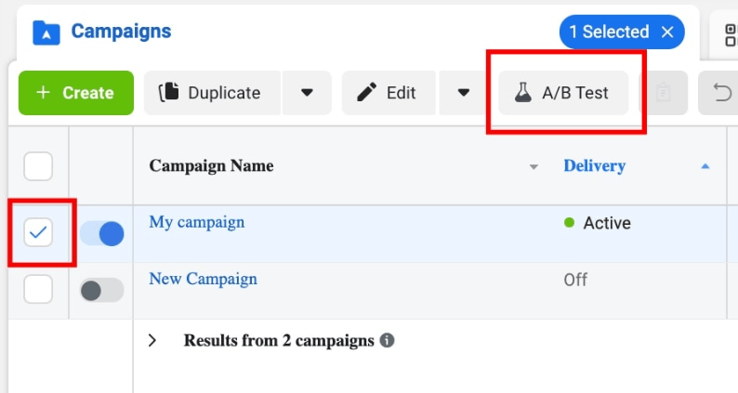Click the Edit pencil button

(387, 93)
